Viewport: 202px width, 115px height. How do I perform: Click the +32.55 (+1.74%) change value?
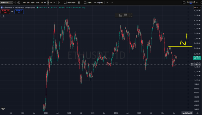(x=79, y=8)
